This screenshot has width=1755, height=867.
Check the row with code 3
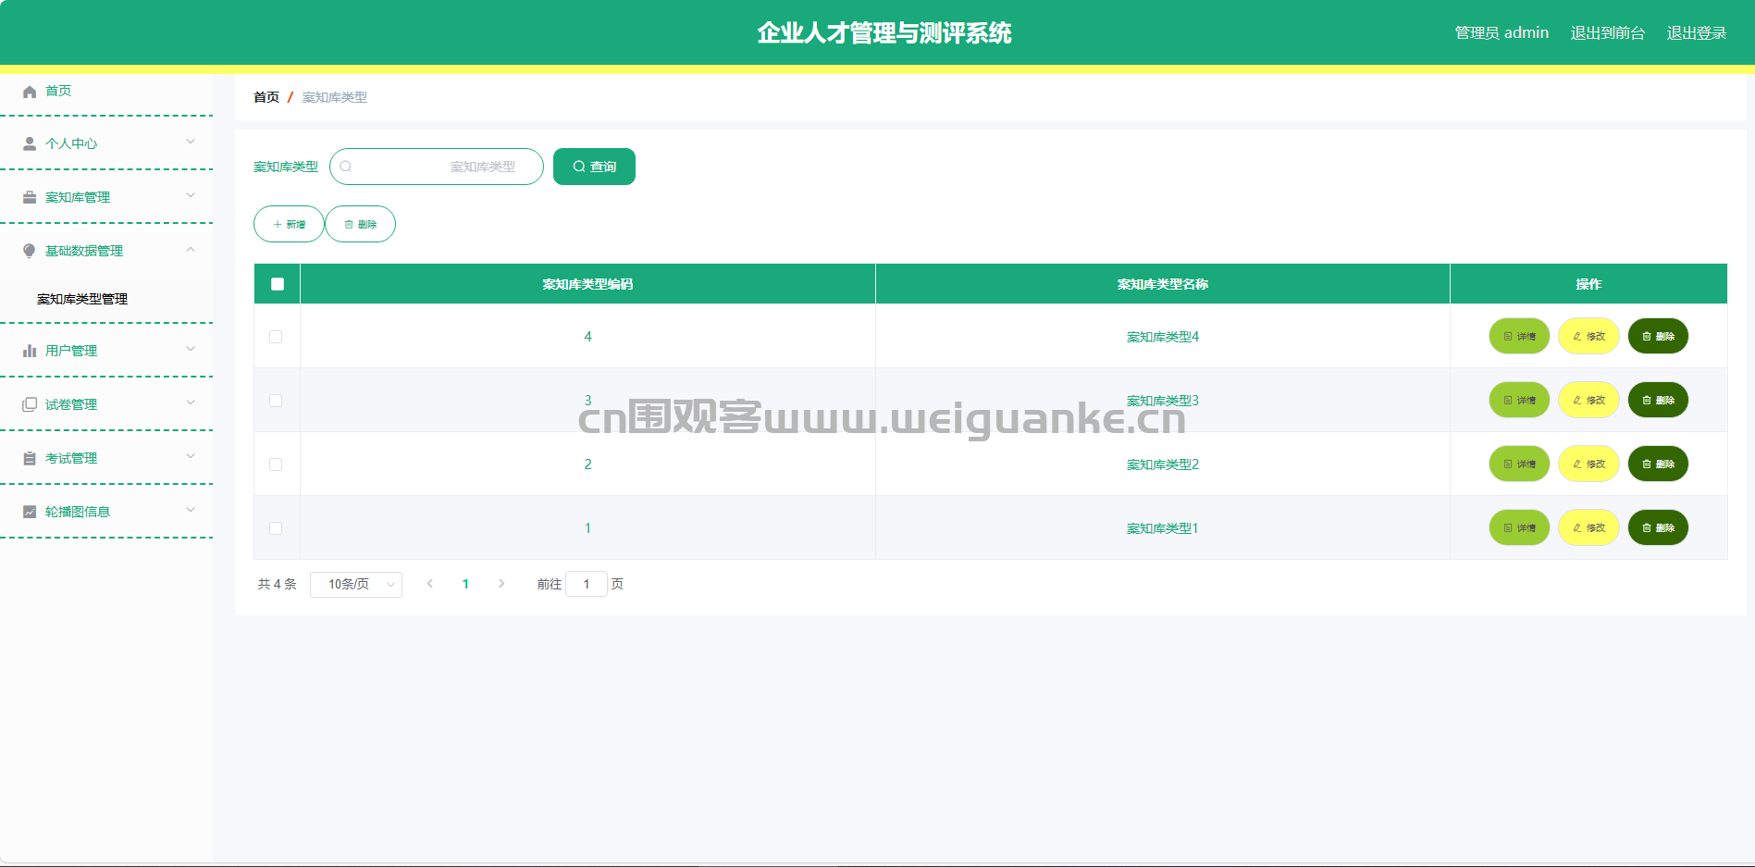tap(276, 401)
